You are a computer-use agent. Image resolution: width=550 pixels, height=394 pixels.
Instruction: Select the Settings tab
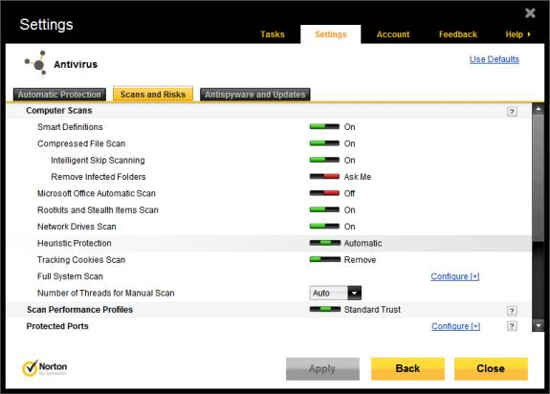tap(330, 34)
